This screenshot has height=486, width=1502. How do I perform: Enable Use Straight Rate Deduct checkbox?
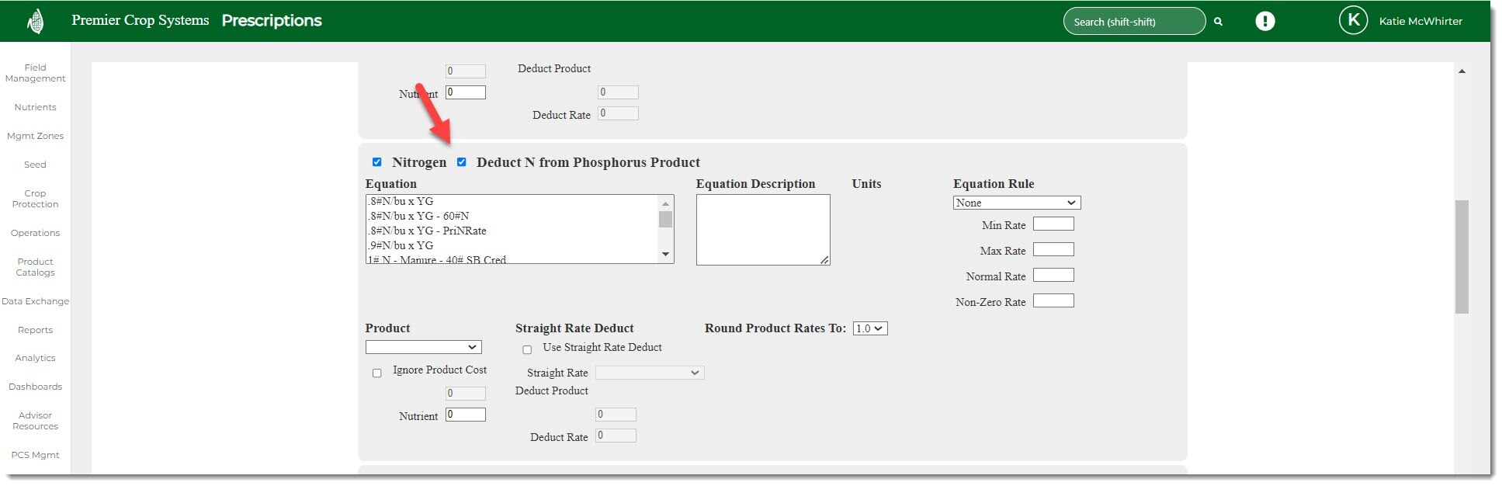(527, 349)
